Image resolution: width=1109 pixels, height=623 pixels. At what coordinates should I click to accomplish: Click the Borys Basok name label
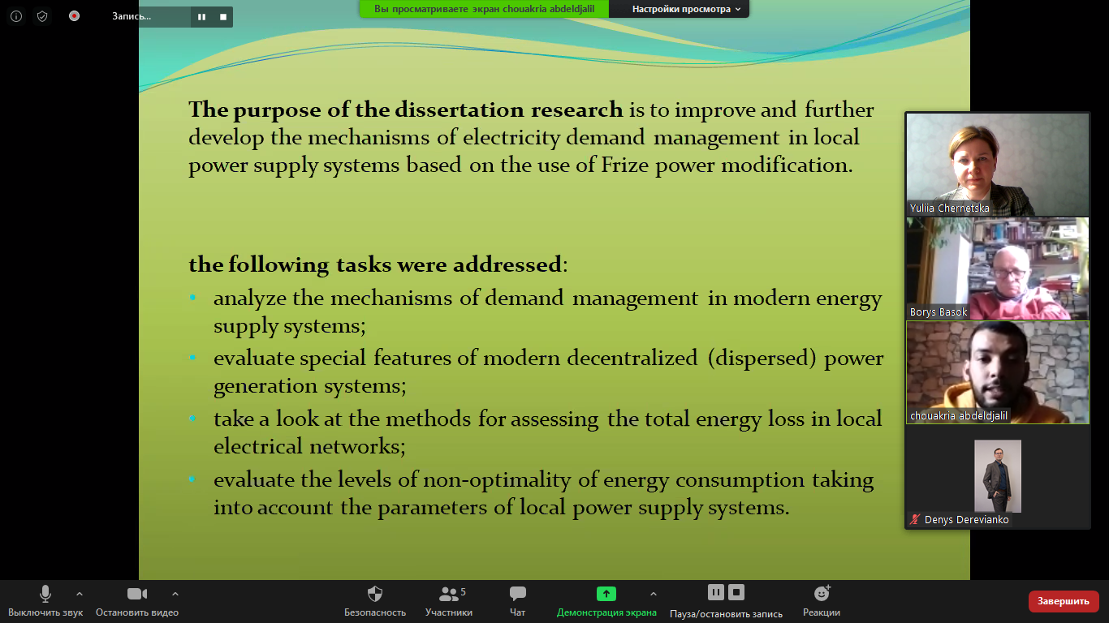pyautogui.click(x=939, y=312)
